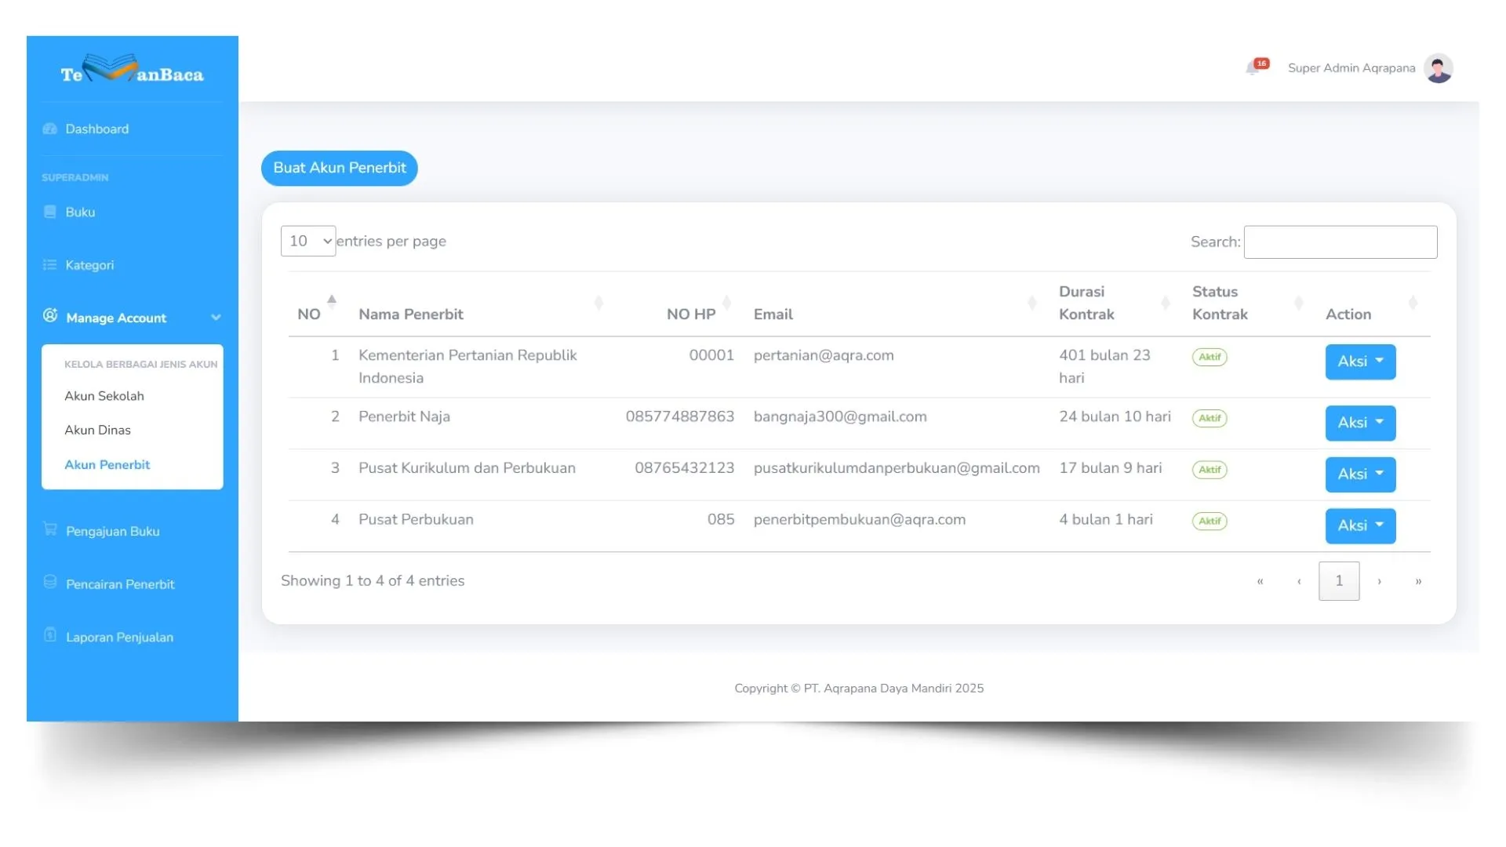
Task: Sort table by Nama Penerbit column
Action: [411, 314]
